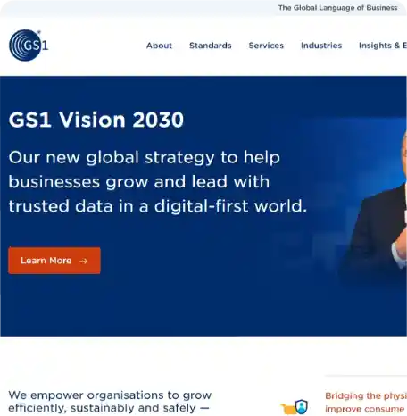Viewport: 407px width, 416px height.
Task: Open the Bridging the physical link
Action: 366,396
